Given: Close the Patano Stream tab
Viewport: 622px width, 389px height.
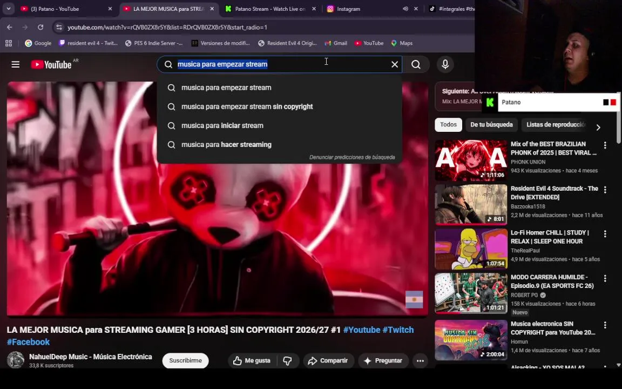Looking at the screenshot, I should [314, 9].
